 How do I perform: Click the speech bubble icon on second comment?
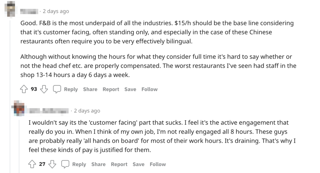click(65, 164)
